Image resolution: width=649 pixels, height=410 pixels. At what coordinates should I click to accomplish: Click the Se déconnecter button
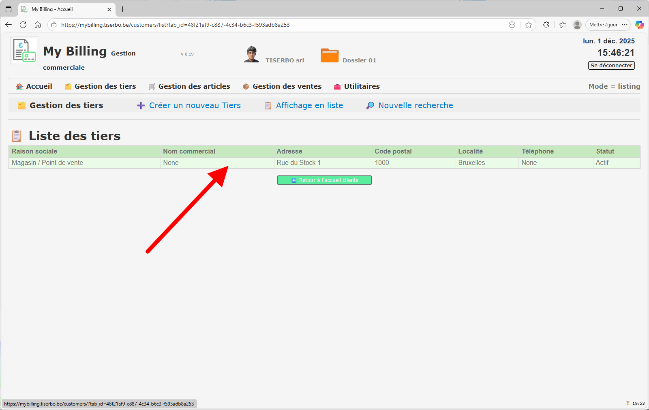(611, 65)
